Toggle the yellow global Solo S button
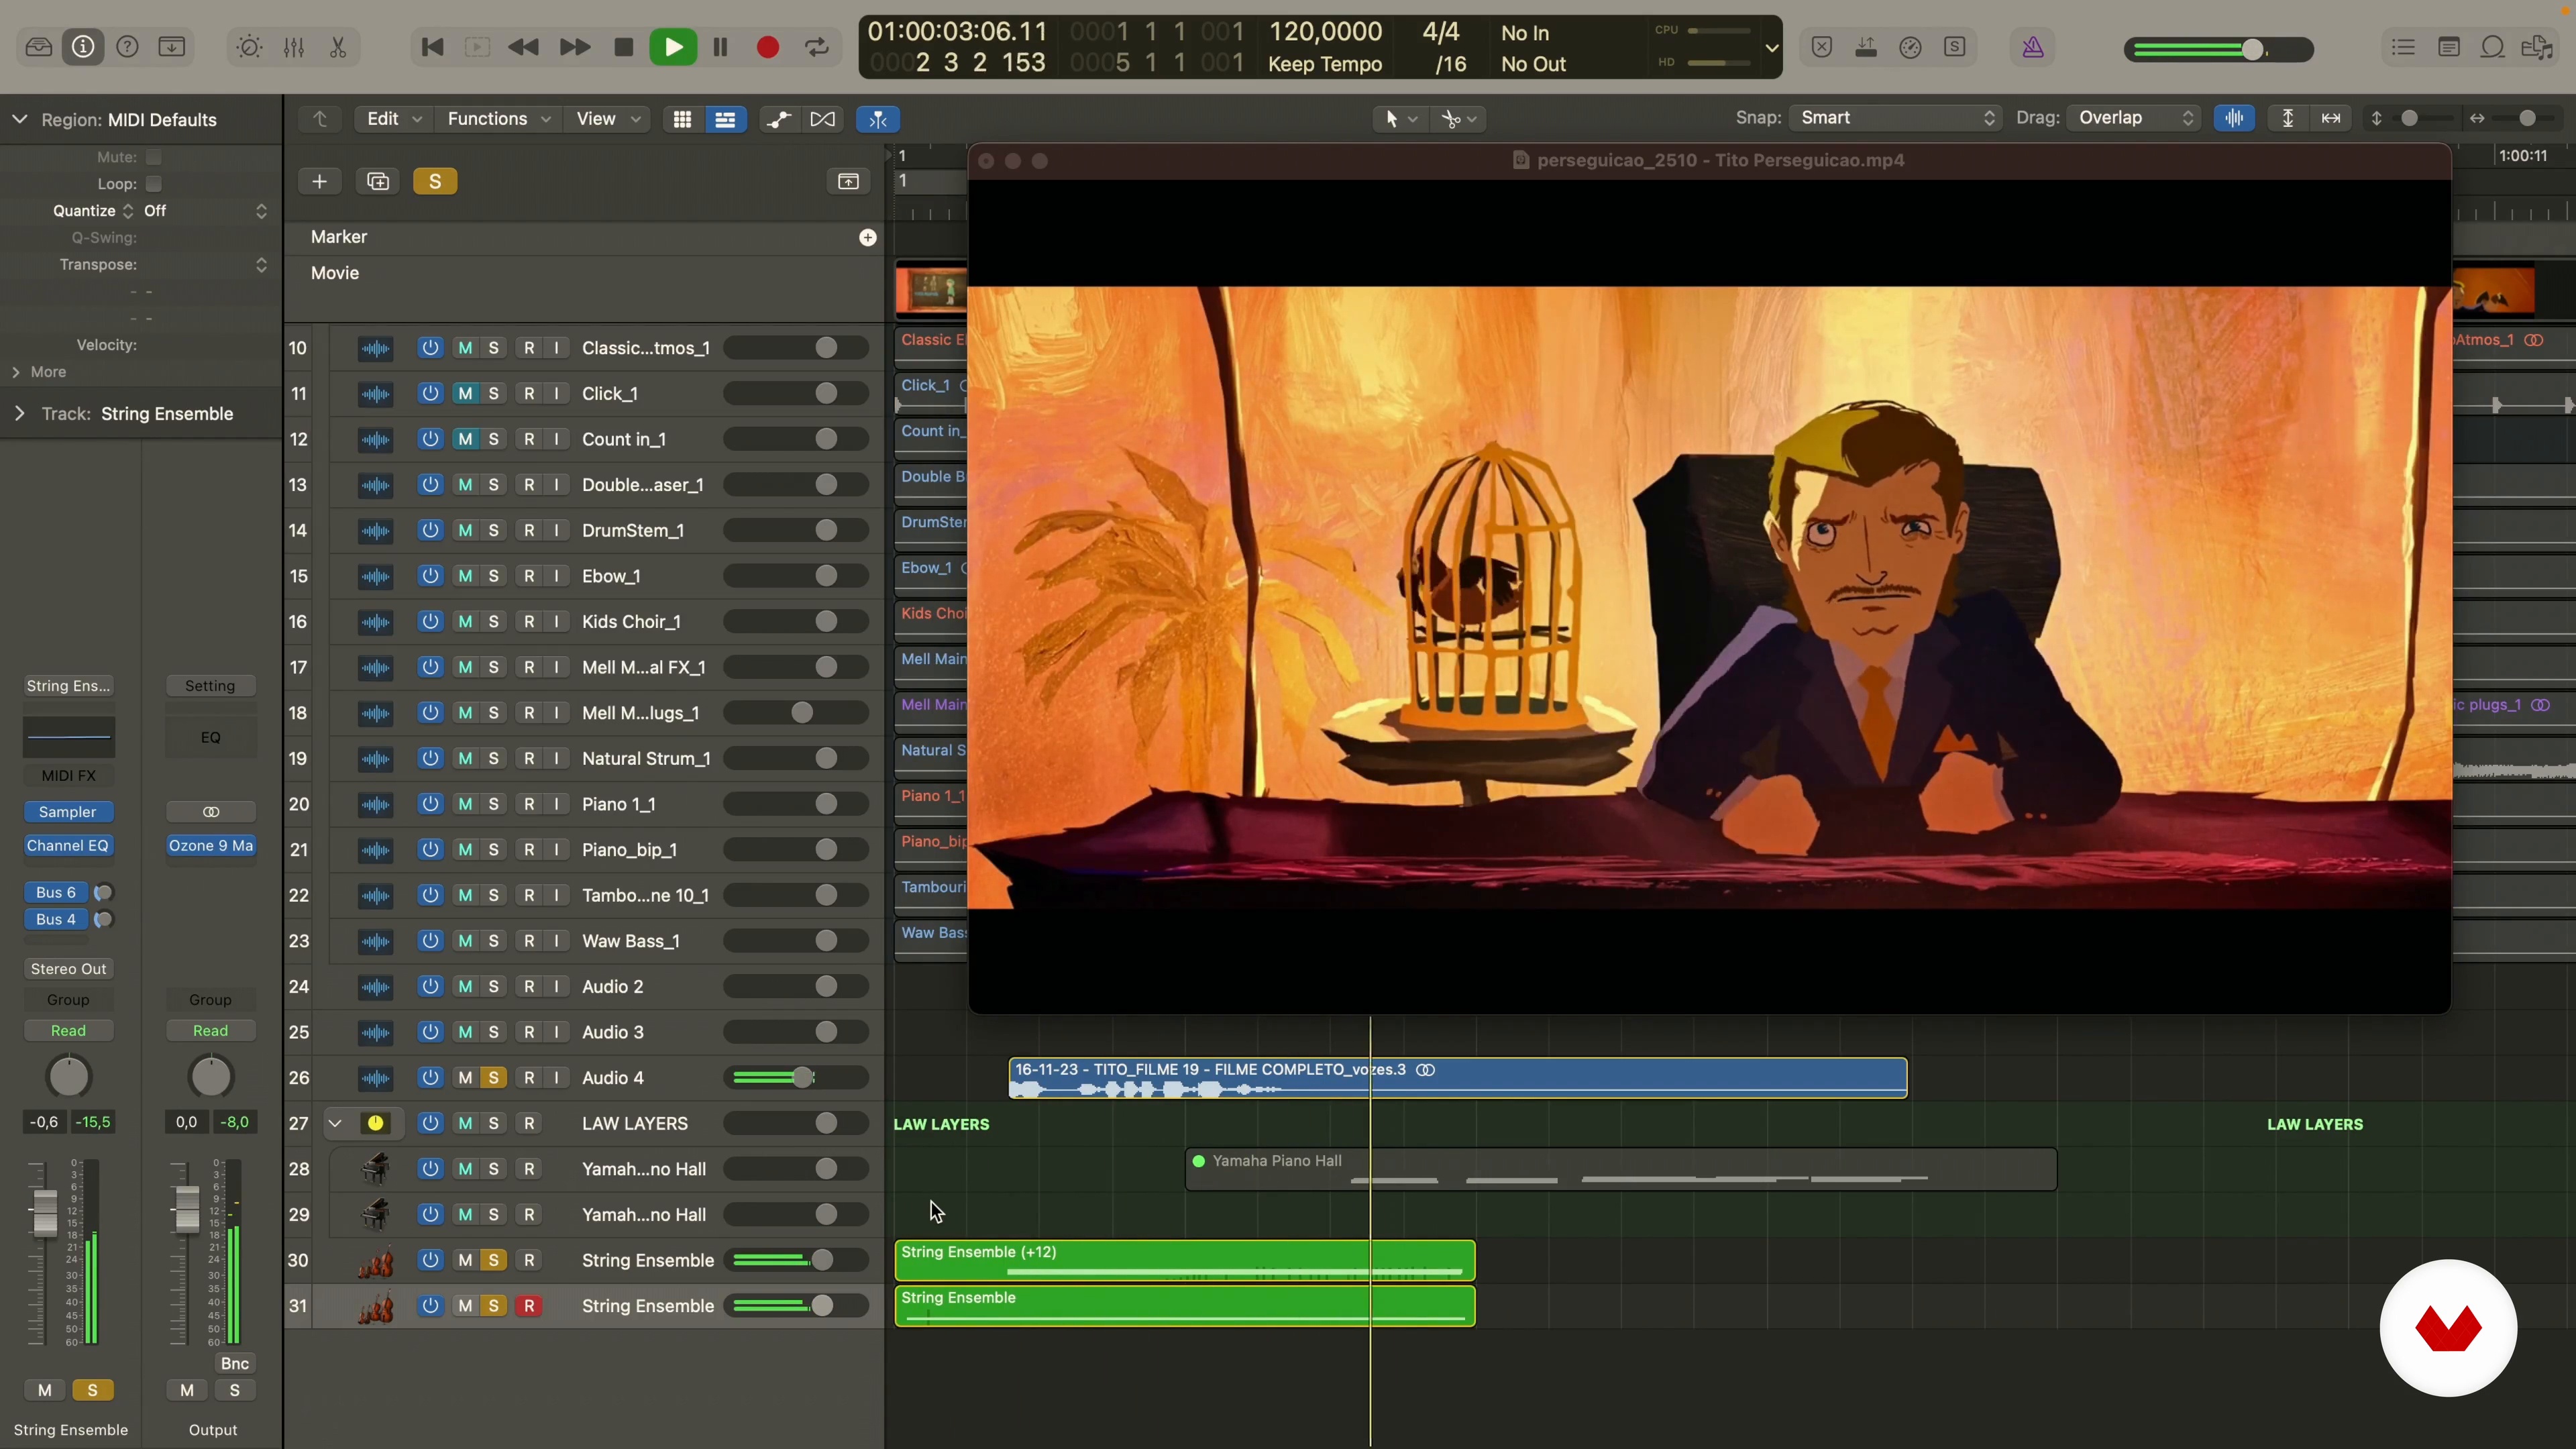2576x1449 pixels. tap(435, 181)
